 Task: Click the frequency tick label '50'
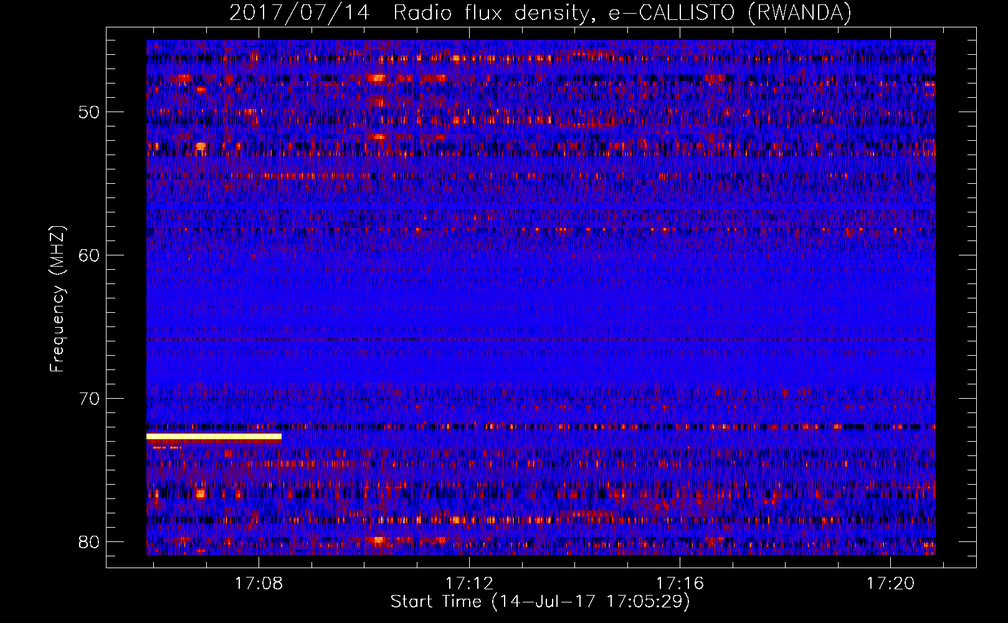pos(89,112)
